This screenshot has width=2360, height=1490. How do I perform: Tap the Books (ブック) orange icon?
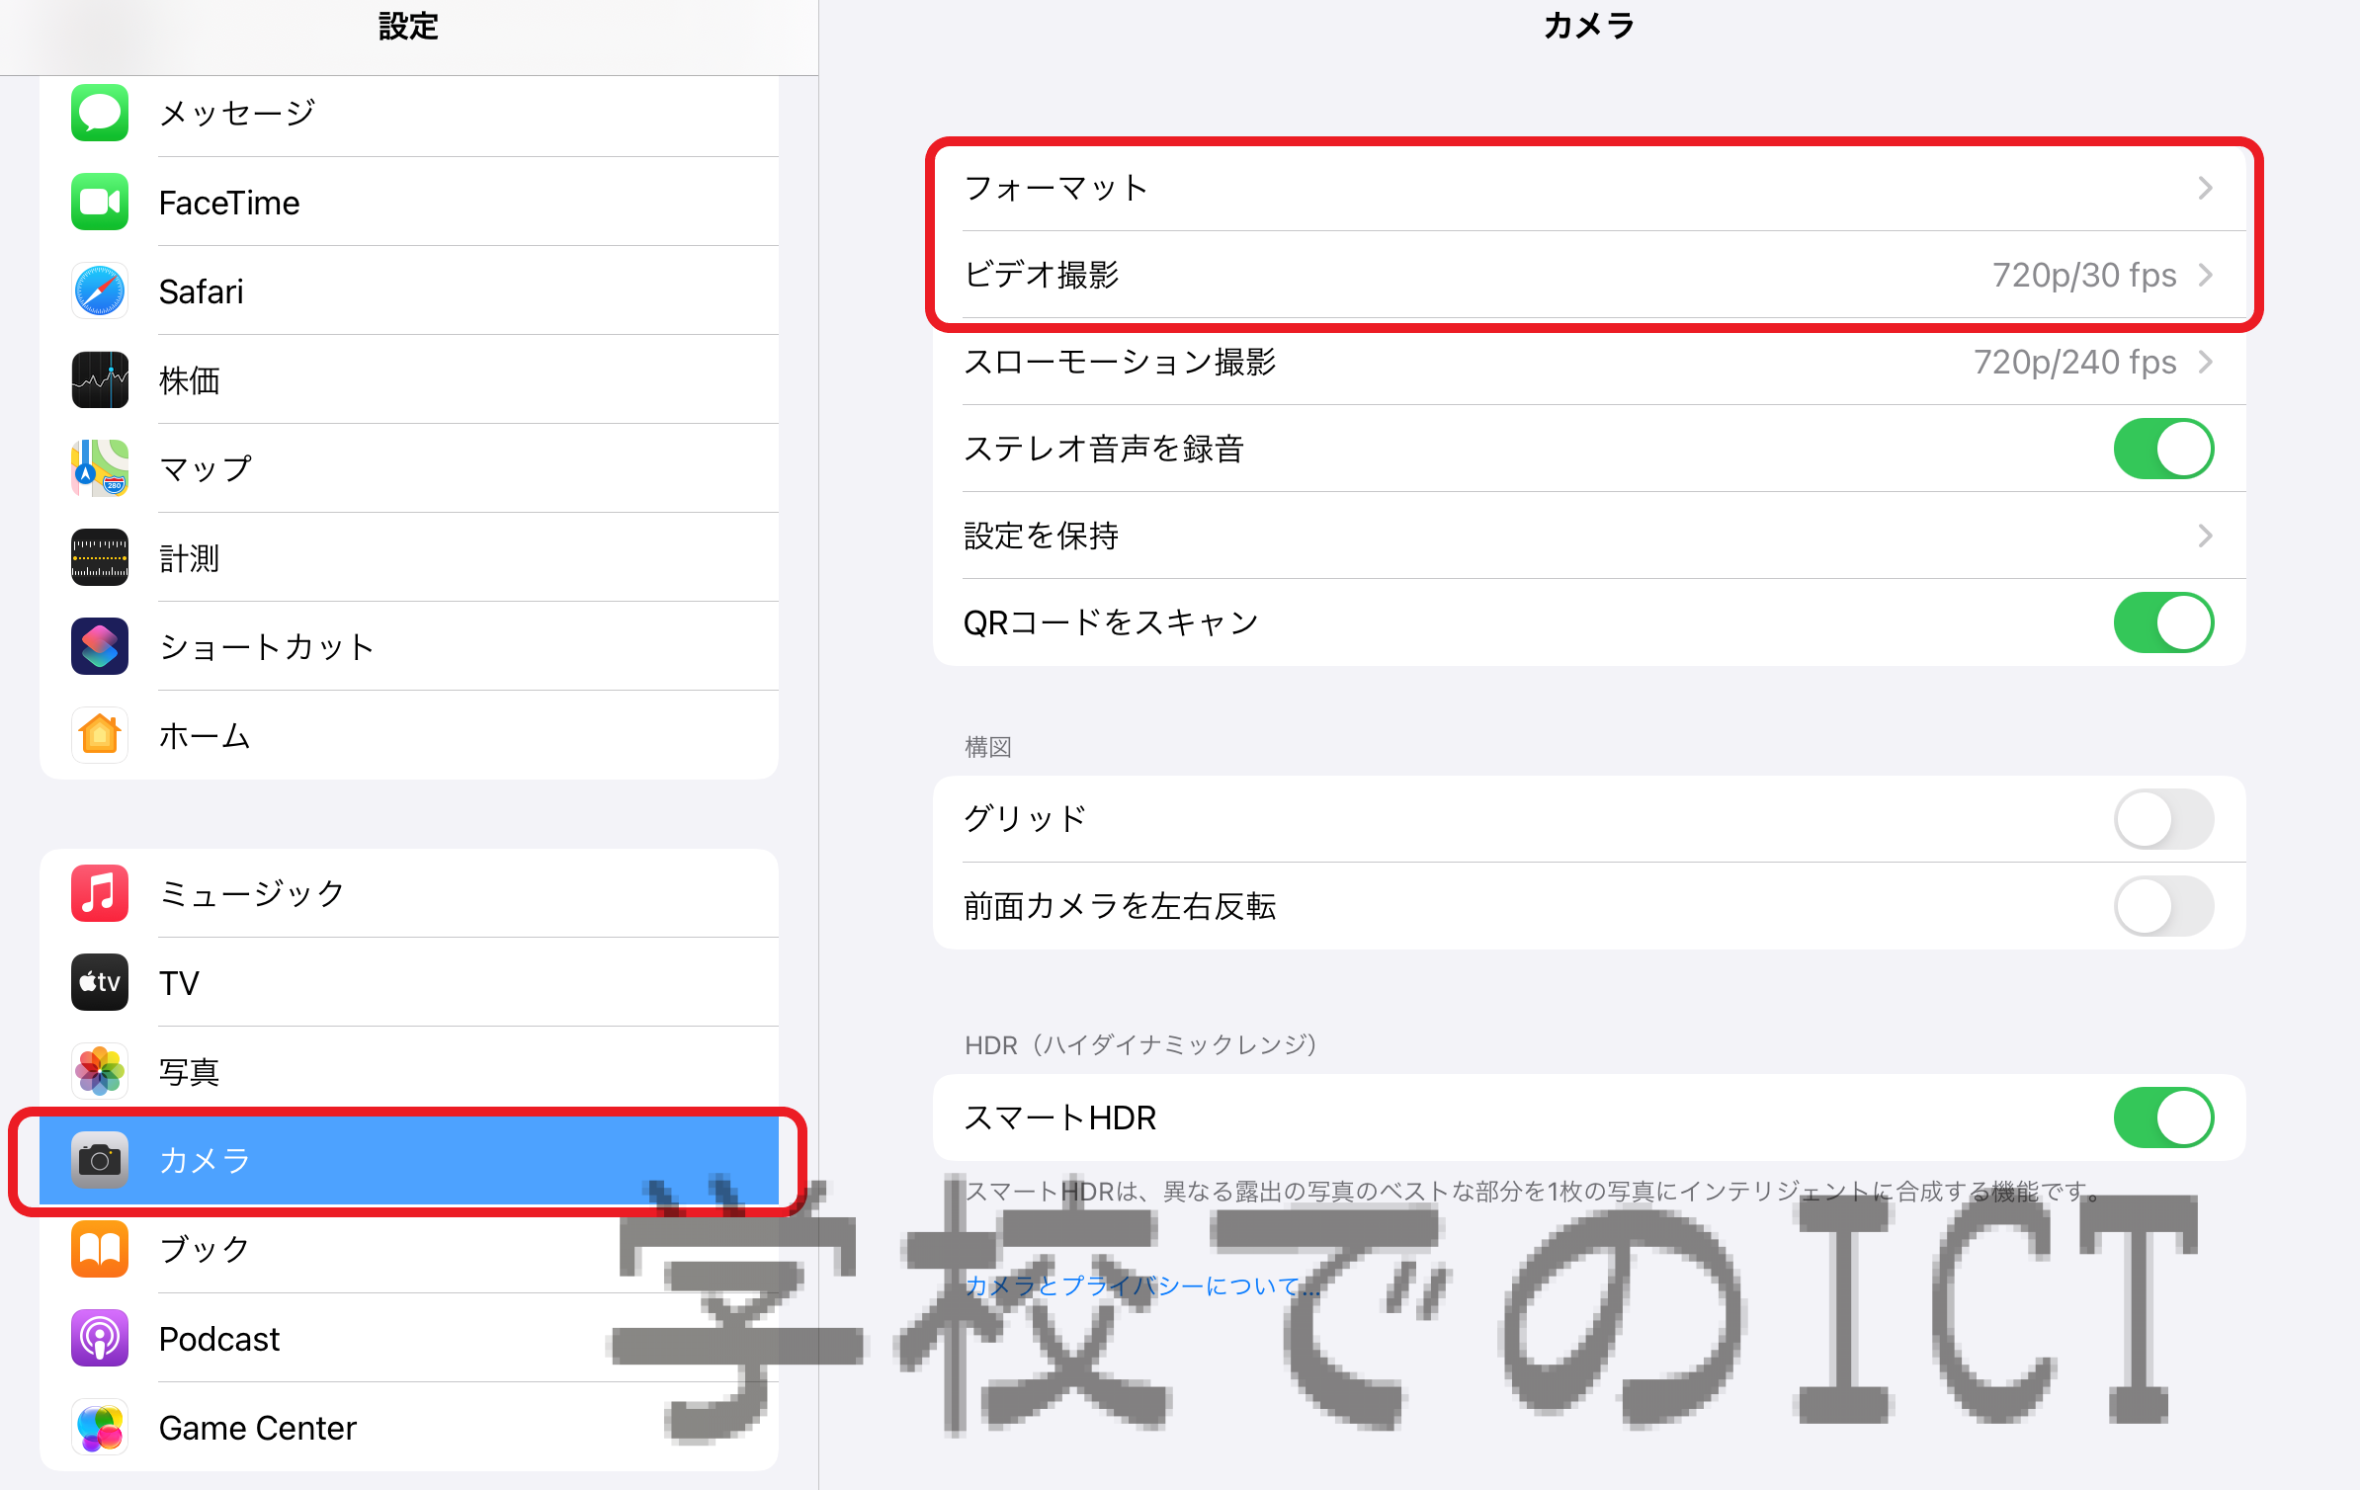(100, 1249)
